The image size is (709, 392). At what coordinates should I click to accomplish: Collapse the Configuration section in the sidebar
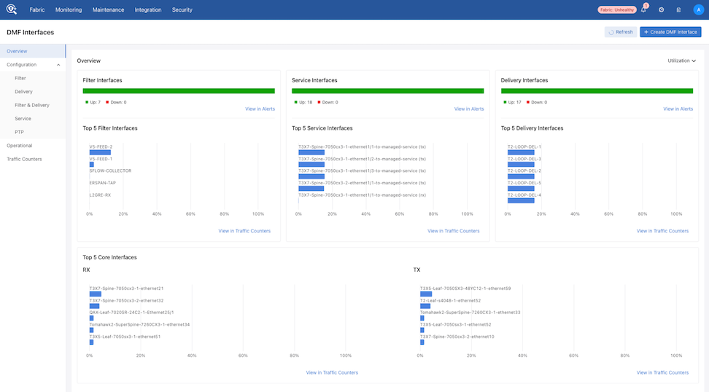[x=58, y=65]
